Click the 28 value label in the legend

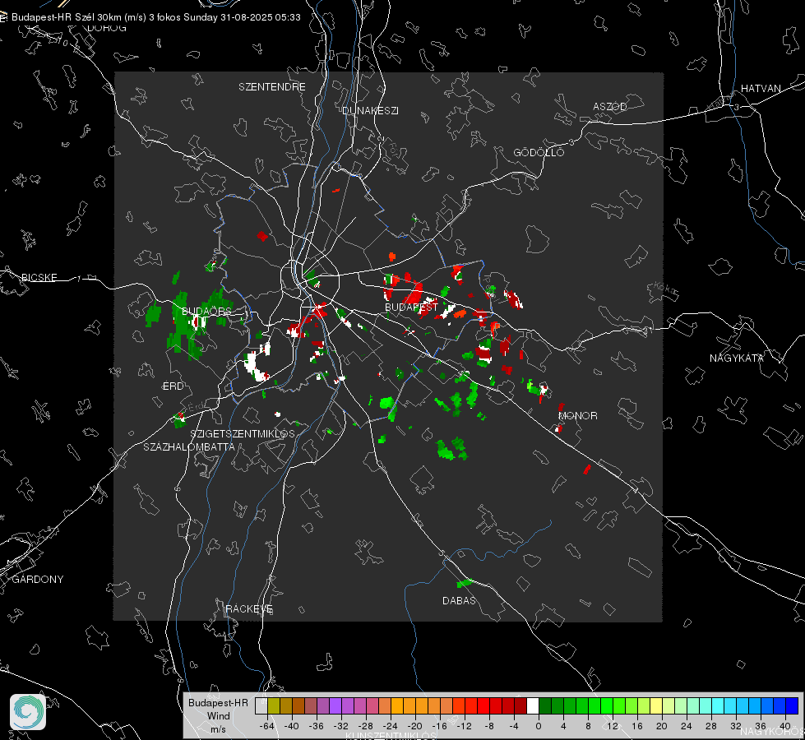click(711, 726)
